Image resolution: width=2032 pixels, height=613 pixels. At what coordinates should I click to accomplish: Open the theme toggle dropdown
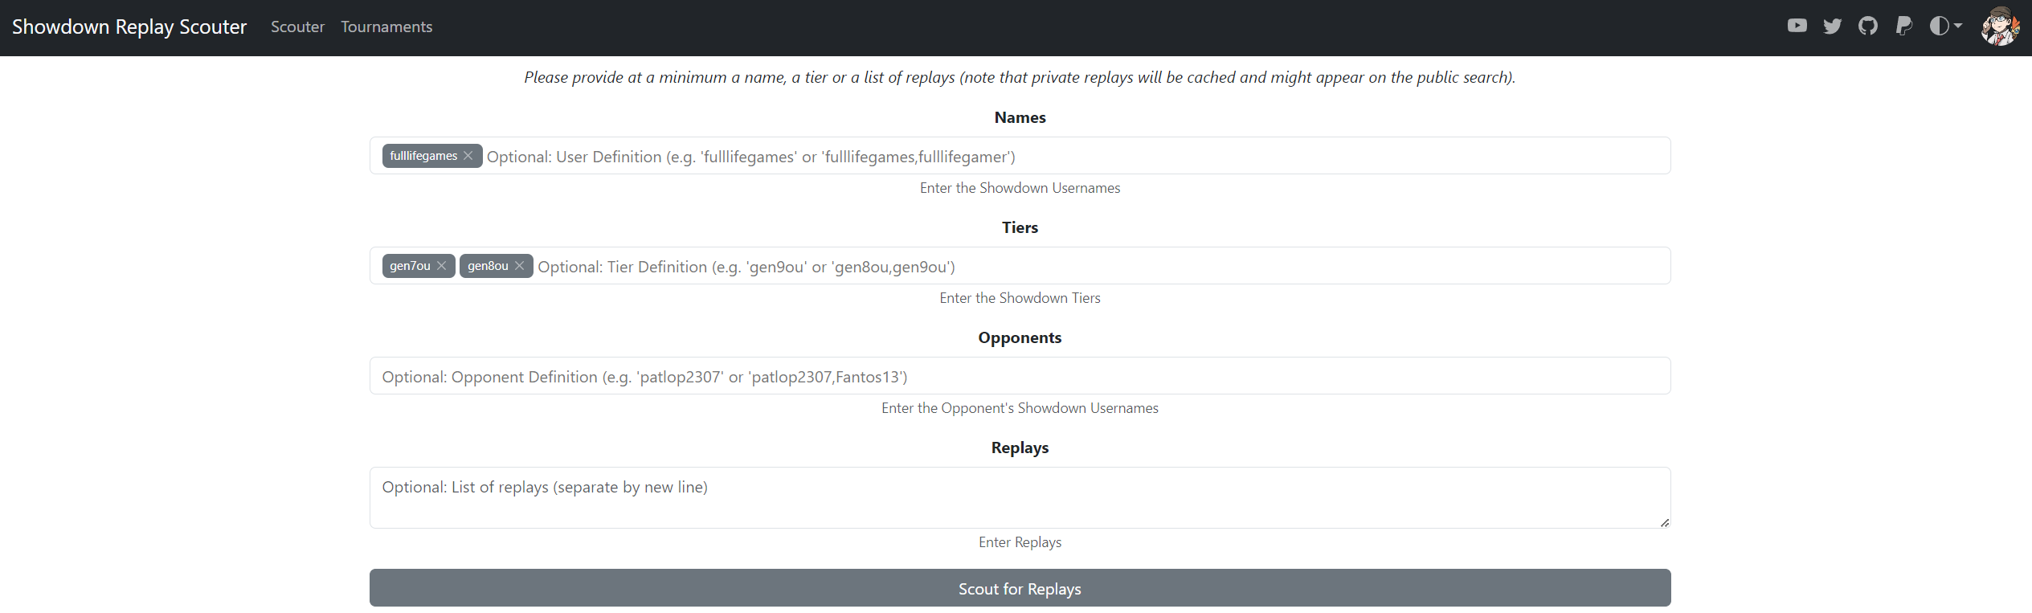tap(1945, 27)
